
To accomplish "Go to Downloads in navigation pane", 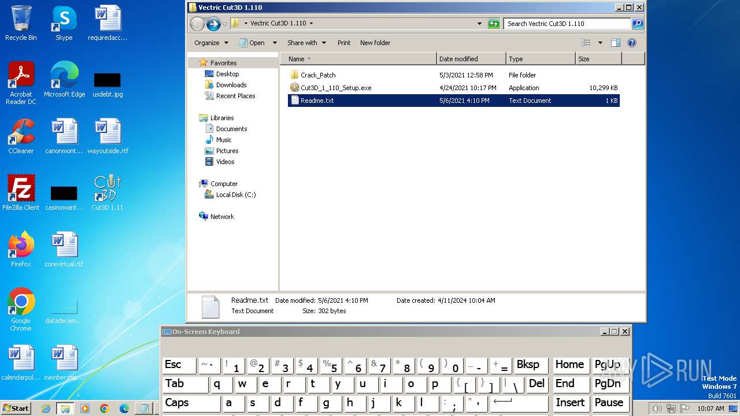I will 231,85.
